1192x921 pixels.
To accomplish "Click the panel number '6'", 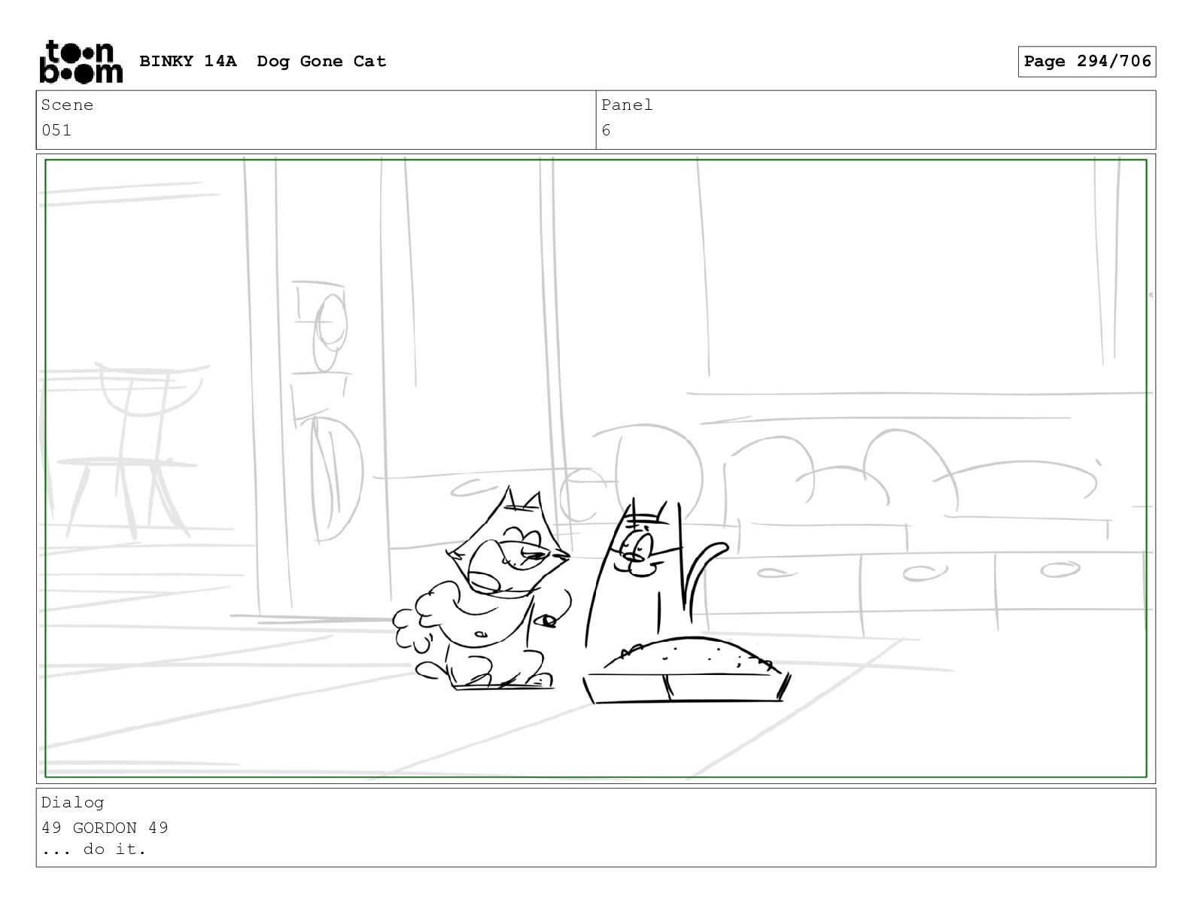I will 606,130.
